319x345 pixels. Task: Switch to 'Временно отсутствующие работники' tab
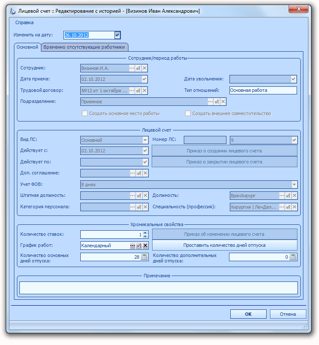tap(85, 47)
